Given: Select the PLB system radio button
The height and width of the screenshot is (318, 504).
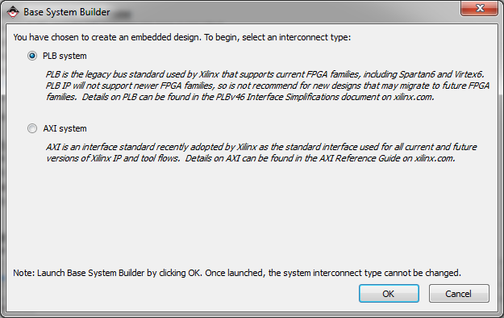Looking at the screenshot, I should click(32, 56).
